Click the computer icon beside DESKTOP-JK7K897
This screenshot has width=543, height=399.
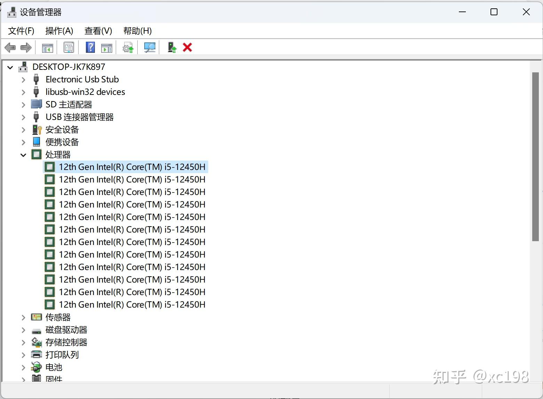click(23, 67)
